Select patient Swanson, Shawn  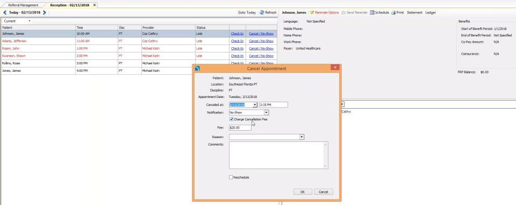coord(14,56)
